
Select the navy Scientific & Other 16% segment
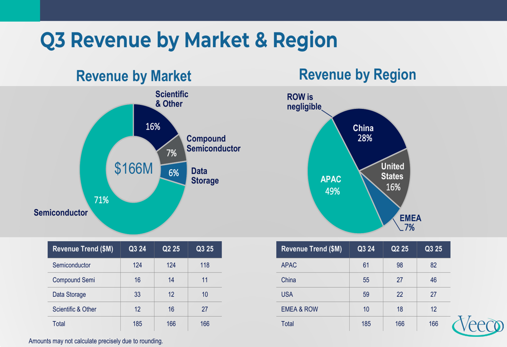tap(152, 124)
